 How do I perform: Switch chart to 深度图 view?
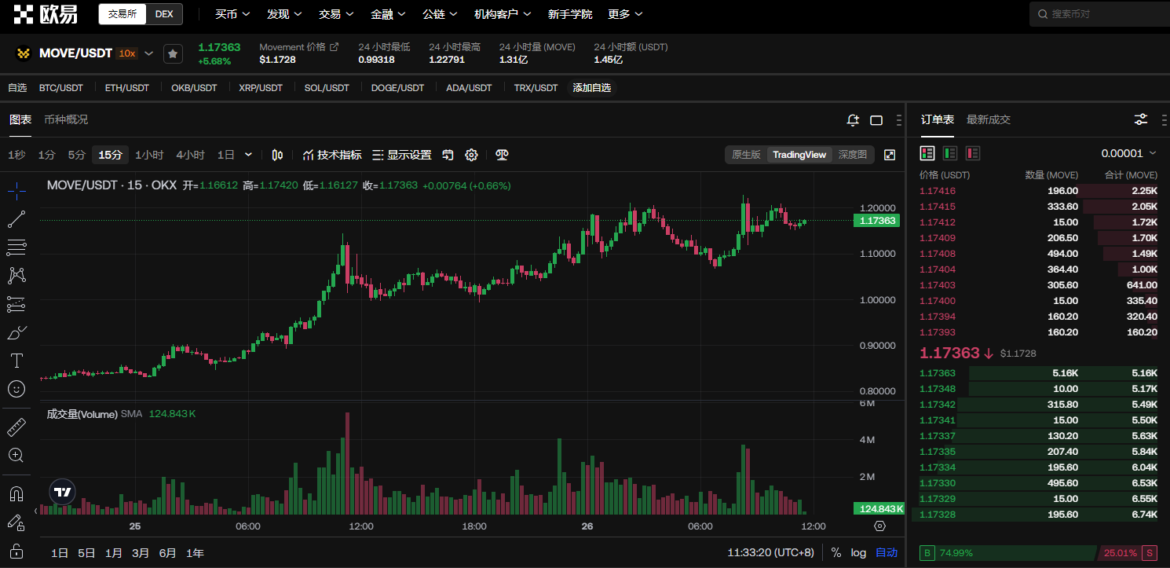852,155
